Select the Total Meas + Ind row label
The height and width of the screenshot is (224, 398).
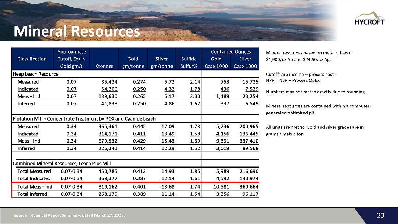coord(35,187)
